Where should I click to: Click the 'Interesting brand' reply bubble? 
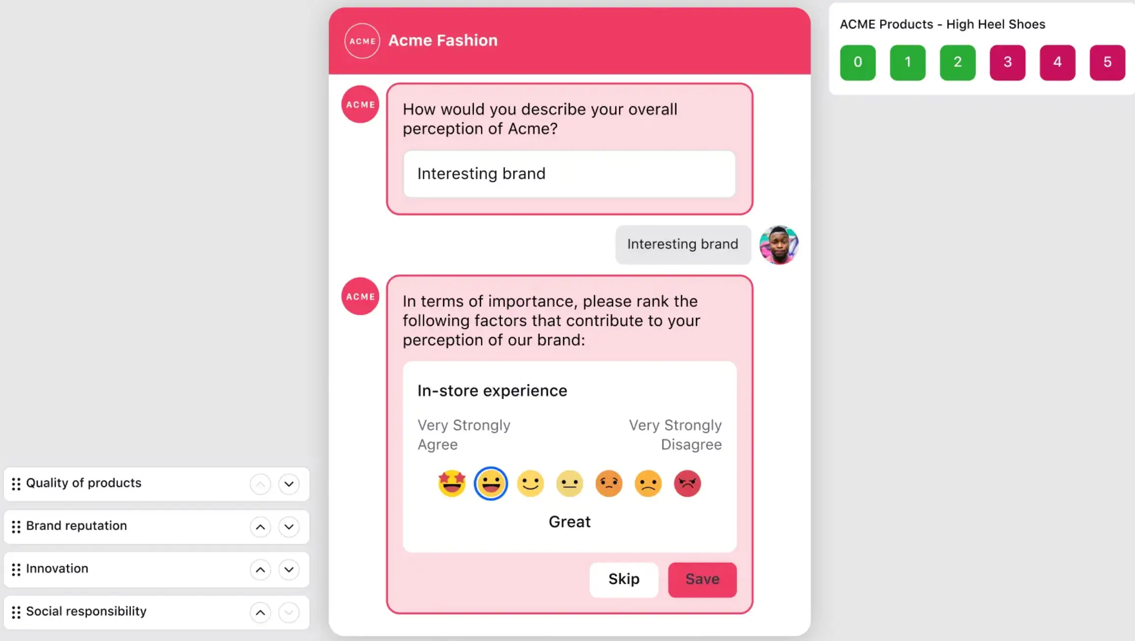(x=683, y=244)
